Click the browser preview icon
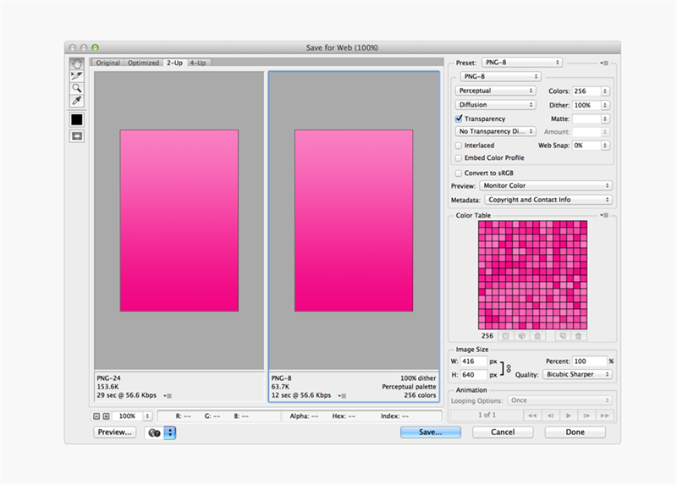The width and height of the screenshot is (677, 485). 154,433
